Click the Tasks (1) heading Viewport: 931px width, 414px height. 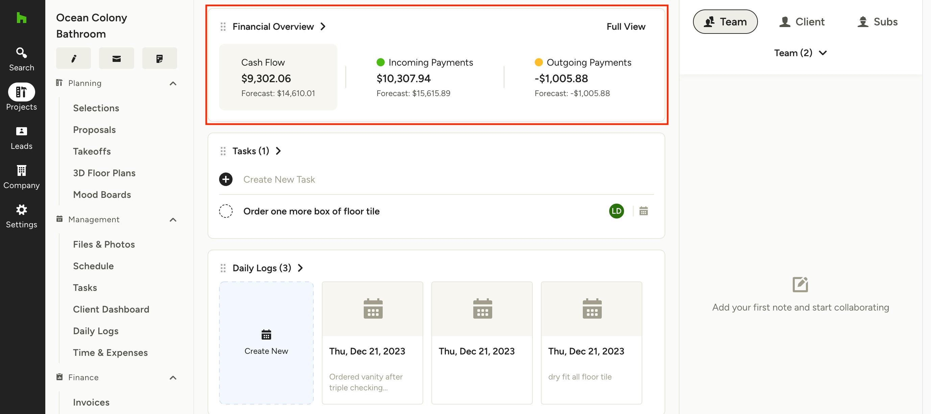(250, 151)
